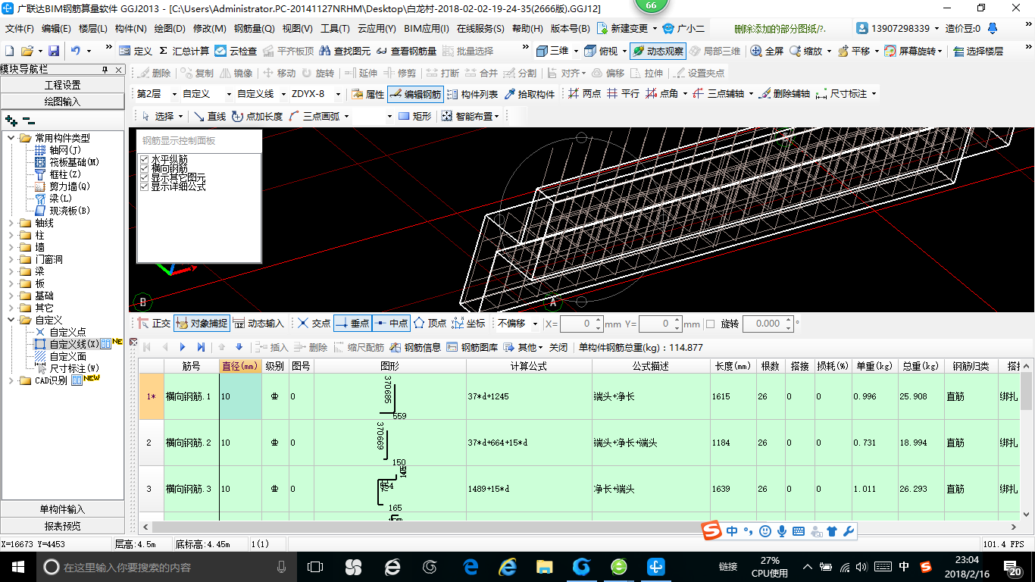Click the expand-all plus icon in navigator

click(11, 120)
